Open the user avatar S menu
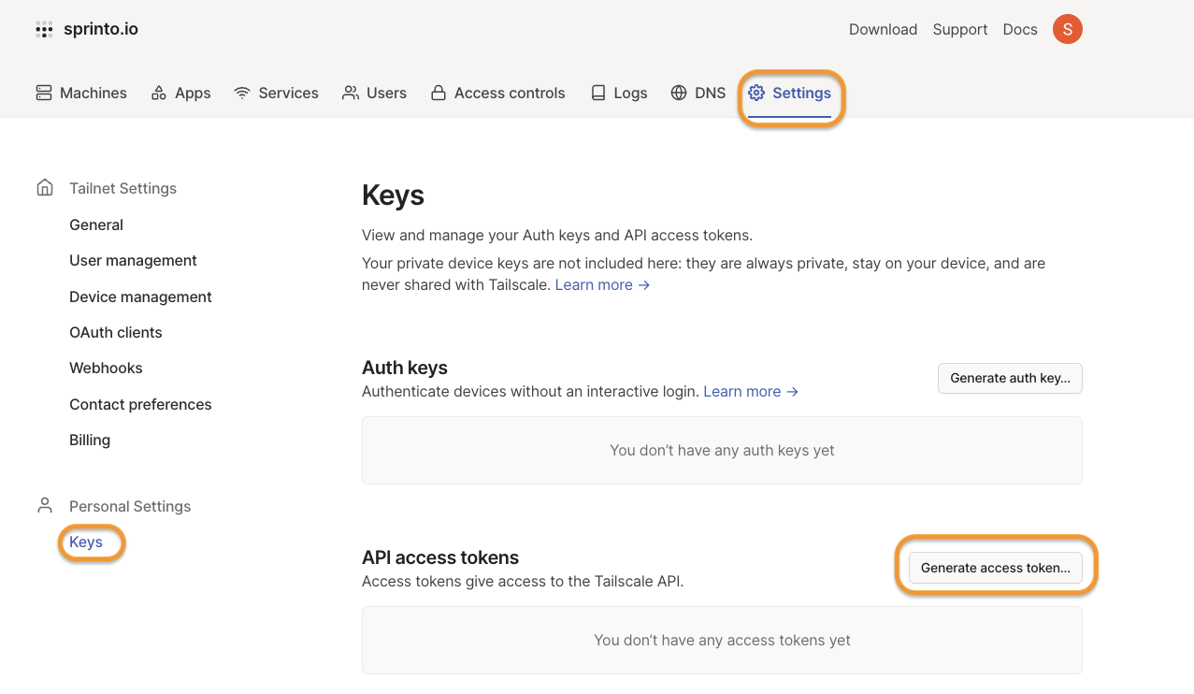This screenshot has width=1194, height=694. [1068, 29]
